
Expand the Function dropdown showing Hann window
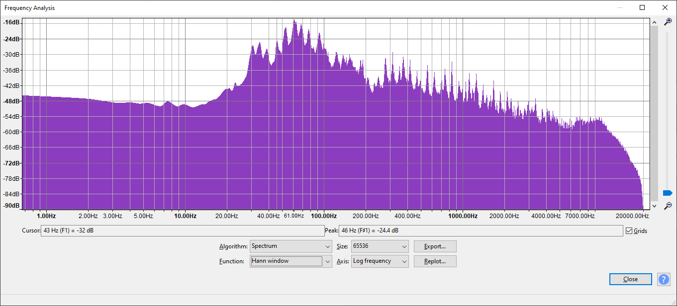coord(290,261)
